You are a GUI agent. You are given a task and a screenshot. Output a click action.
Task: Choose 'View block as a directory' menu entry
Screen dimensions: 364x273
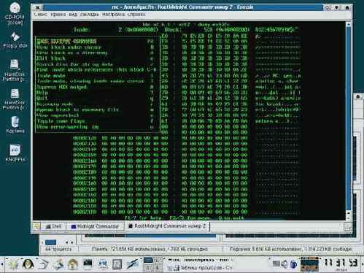pyautogui.click(x=96, y=53)
